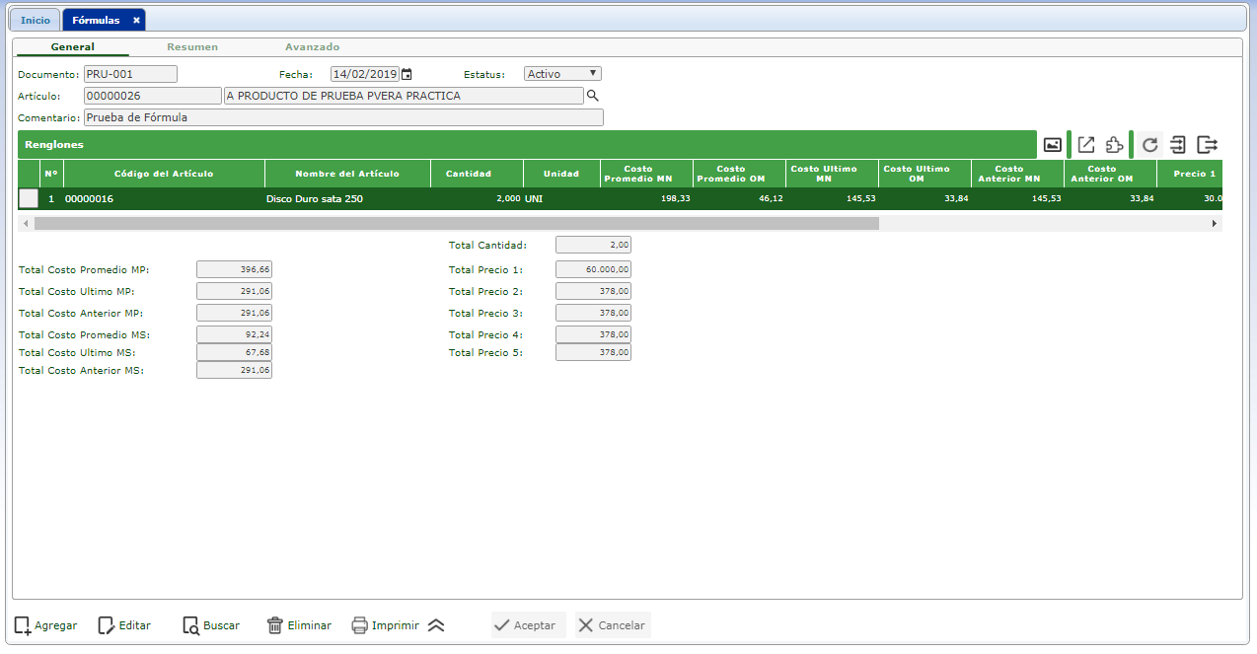Click the magnifier search icon beside Artículo
Image resolution: width=1257 pixels, height=654 pixels.
[593, 96]
